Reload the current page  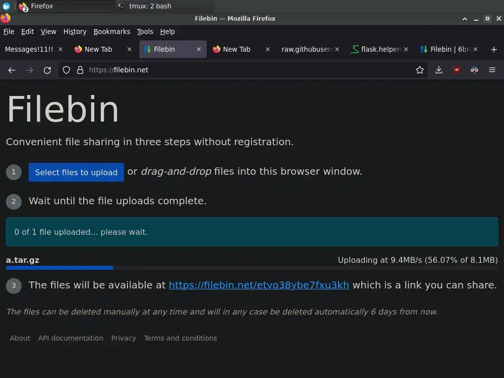point(47,70)
